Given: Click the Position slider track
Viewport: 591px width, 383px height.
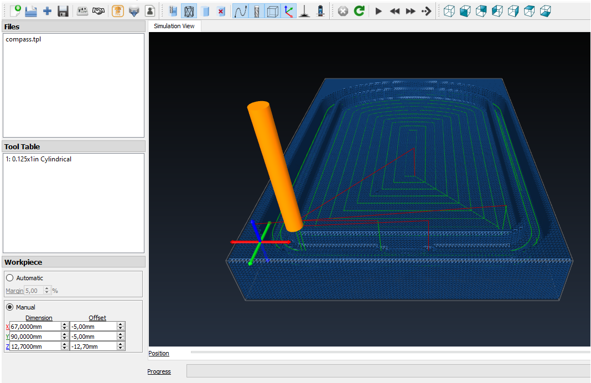Looking at the screenshot, I should pos(387,352).
